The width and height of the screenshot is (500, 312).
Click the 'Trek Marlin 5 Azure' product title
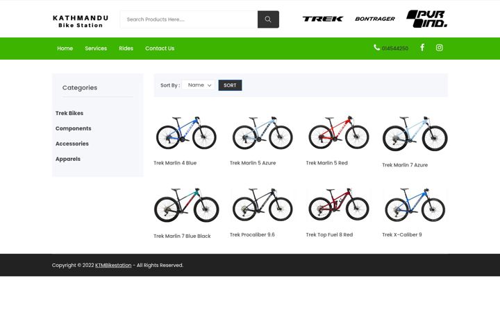253,163
